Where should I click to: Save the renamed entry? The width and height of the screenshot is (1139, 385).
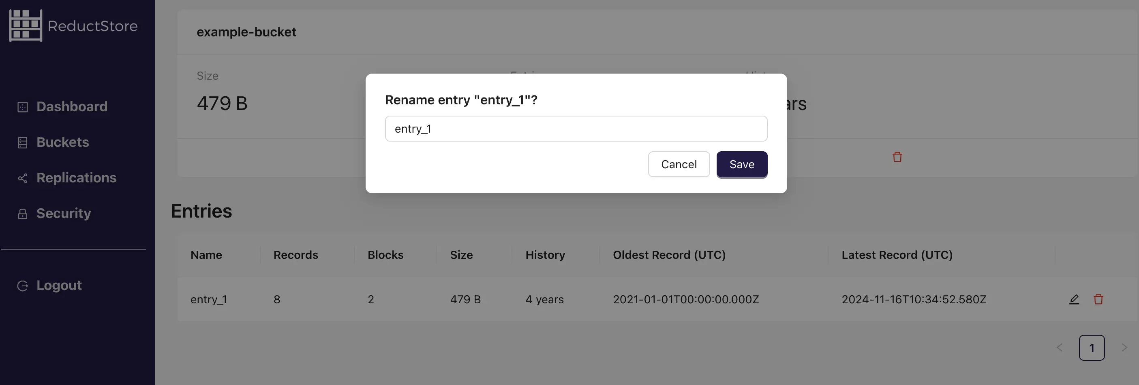click(741, 164)
